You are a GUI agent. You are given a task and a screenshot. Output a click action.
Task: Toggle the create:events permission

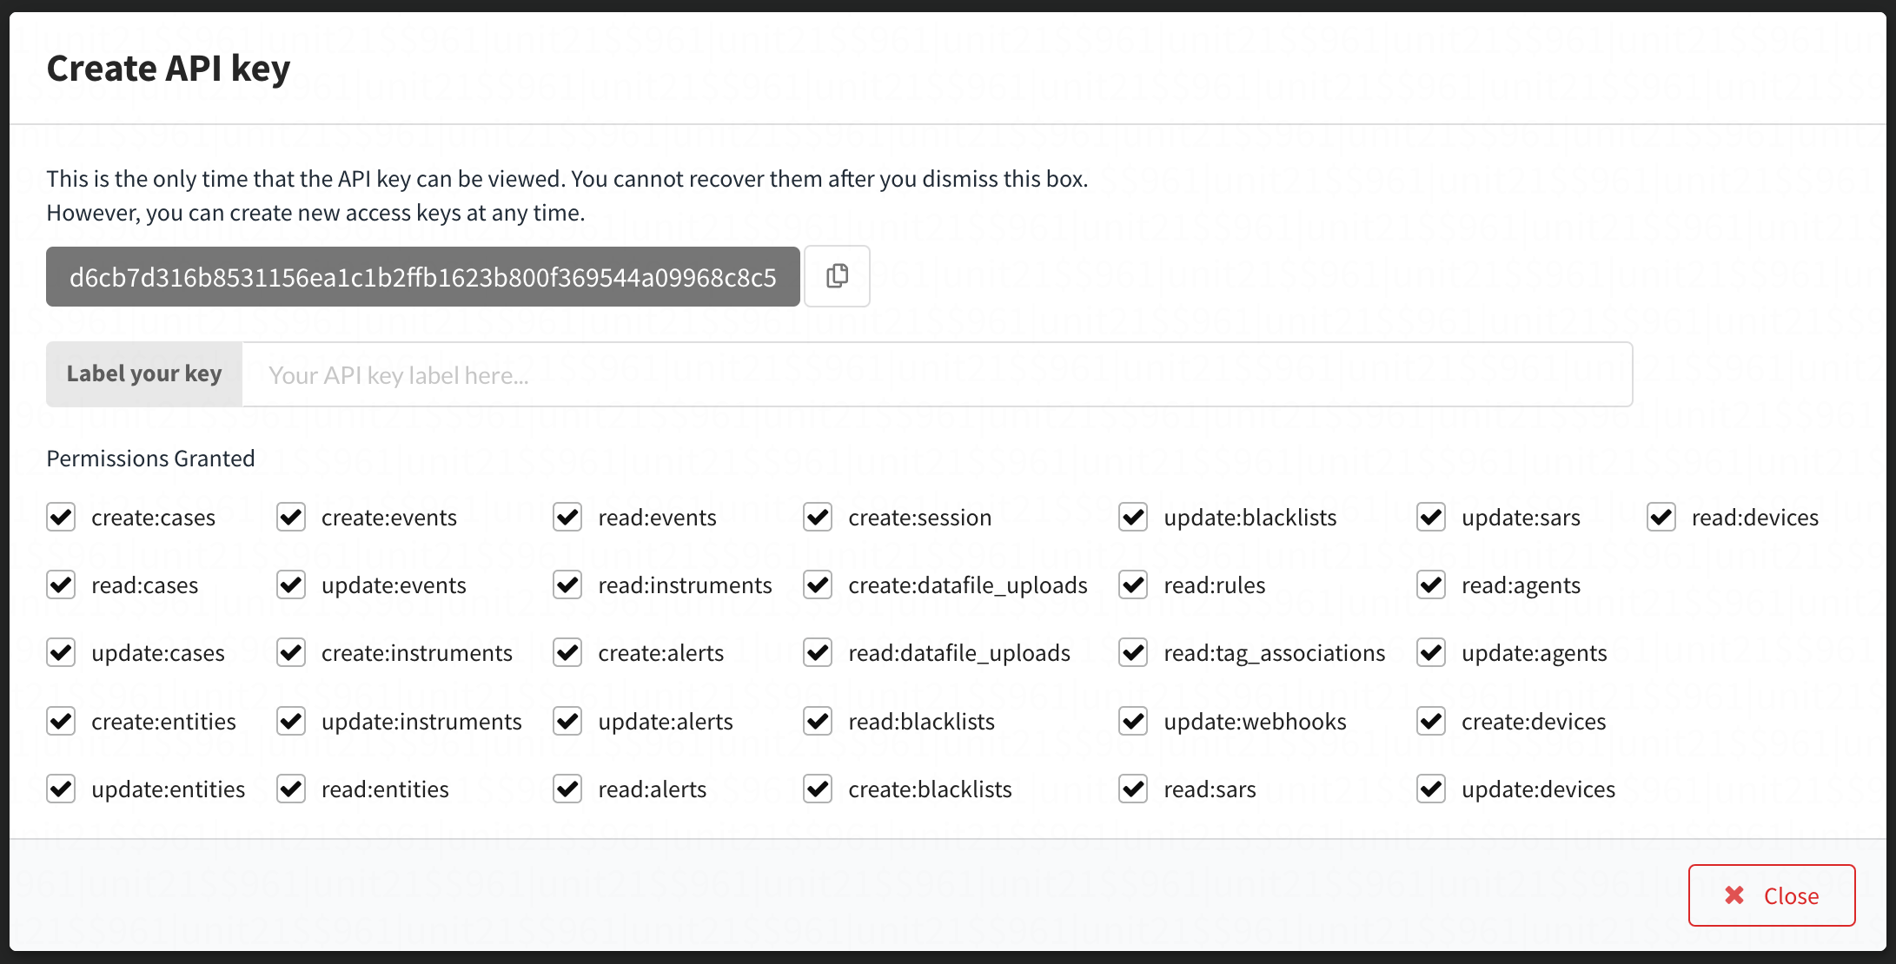click(x=291, y=518)
